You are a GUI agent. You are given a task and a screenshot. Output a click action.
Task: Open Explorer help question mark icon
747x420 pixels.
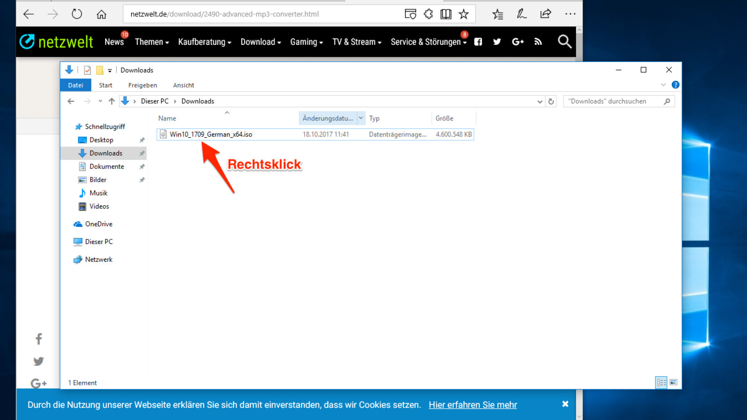pos(675,85)
